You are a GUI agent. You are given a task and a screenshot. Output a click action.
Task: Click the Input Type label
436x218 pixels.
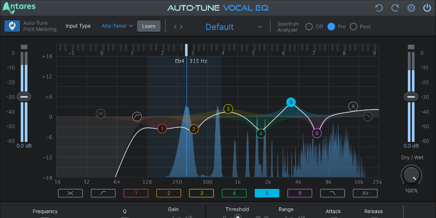78,26
